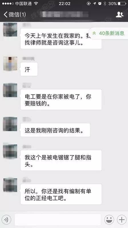Select the 被电锯锯了腿和指头 bubble

coord(61,160)
